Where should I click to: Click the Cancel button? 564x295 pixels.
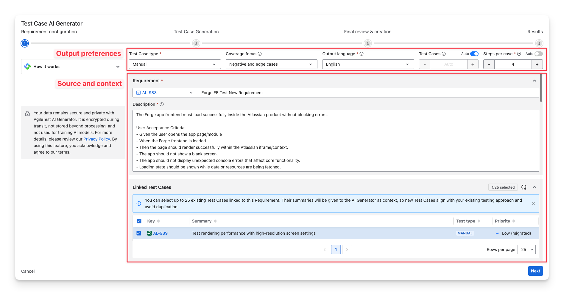click(x=28, y=271)
